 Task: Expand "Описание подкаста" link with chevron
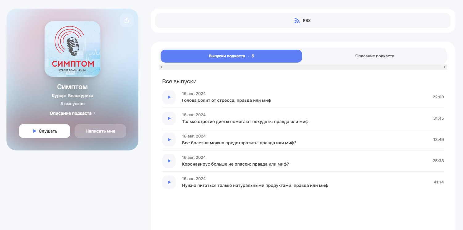coord(72,113)
